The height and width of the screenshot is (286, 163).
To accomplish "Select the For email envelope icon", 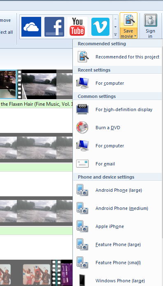I will click(82, 164).
